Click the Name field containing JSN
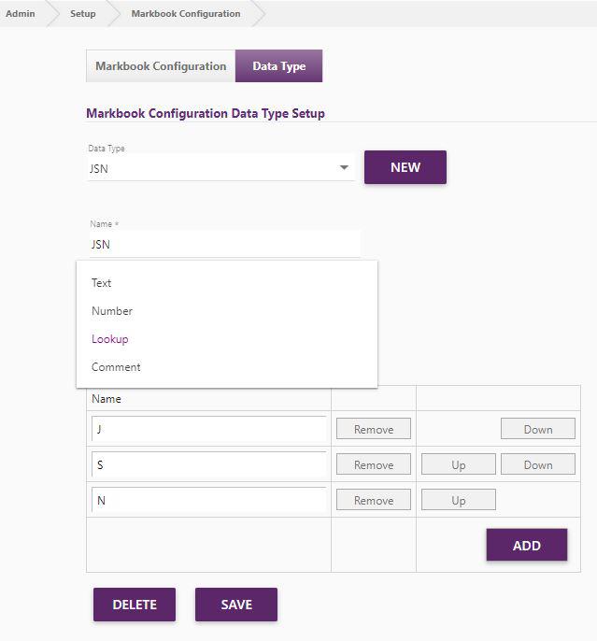597x641 pixels. tap(225, 245)
